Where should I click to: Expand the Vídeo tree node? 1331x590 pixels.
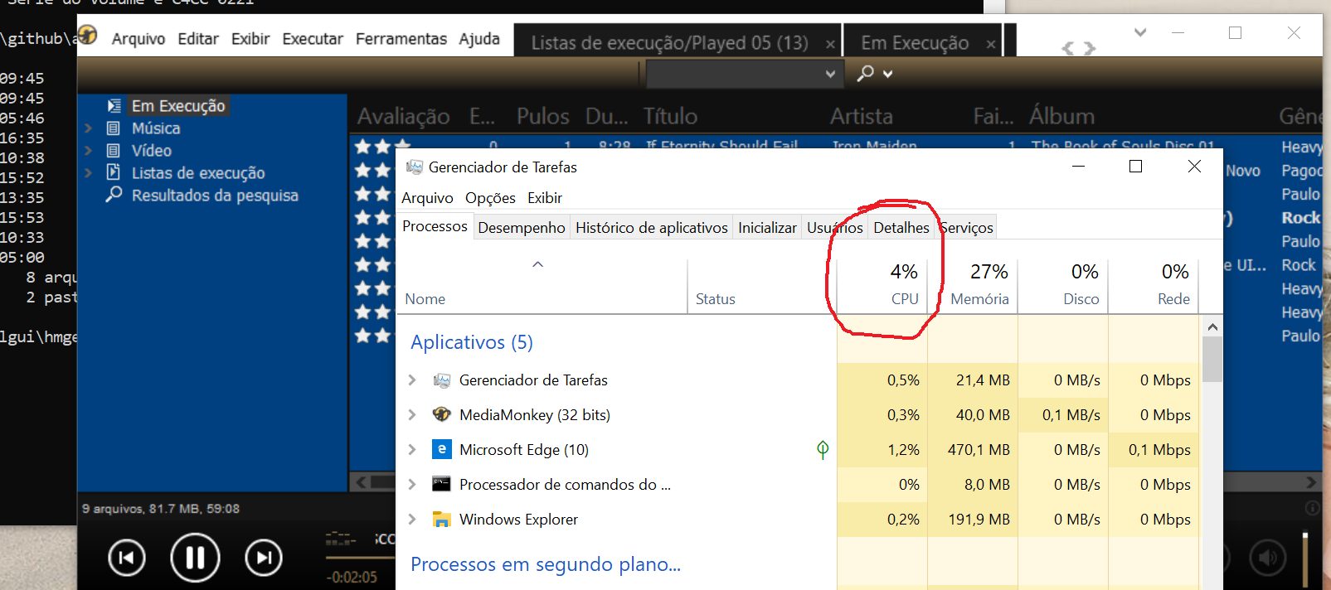point(88,151)
